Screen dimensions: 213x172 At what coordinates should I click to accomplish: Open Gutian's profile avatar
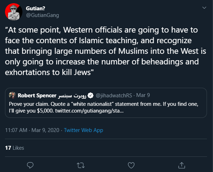tap(14, 12)
